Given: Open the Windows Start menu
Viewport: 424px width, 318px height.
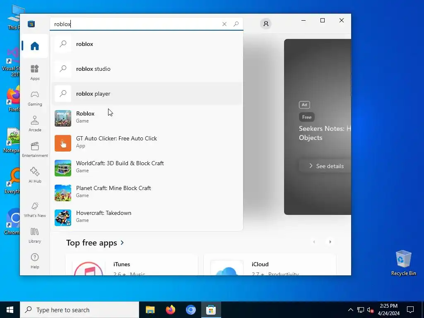Looking at the screenshot, I should [10, 310].
